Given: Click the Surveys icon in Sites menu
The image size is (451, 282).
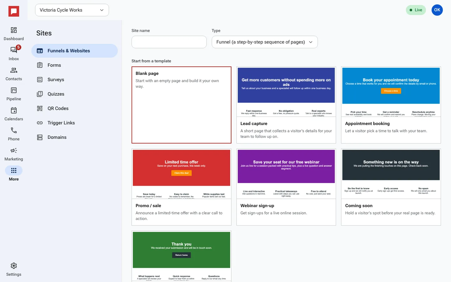Looking at the screenshot, I should 40,80.
